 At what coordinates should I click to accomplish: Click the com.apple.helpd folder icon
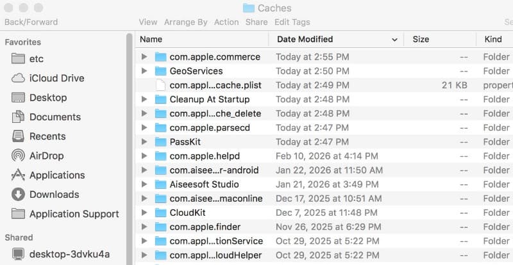[161, 156]
